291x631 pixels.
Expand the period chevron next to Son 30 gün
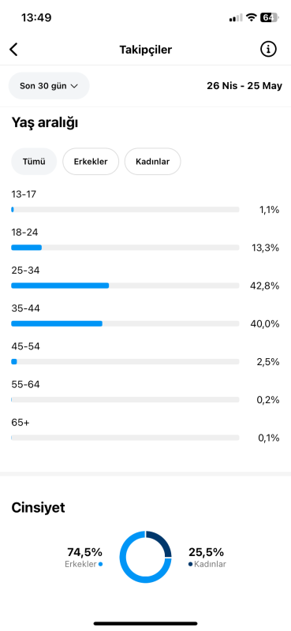point(73,86)
